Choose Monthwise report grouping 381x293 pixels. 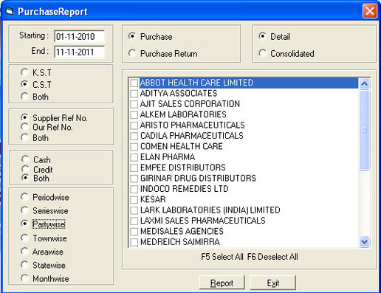(x=24, y=278)
